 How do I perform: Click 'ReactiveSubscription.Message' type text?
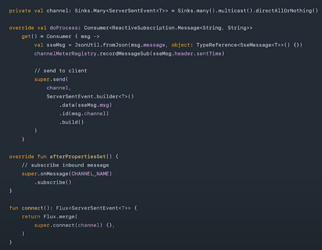(156, 28)
